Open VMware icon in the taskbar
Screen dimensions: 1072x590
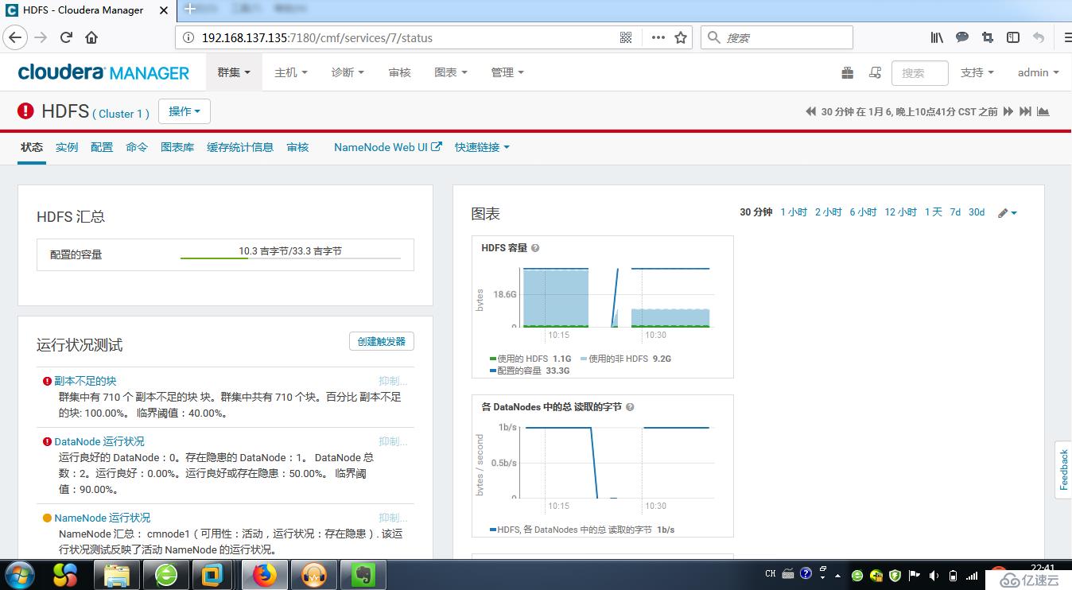click(215, 574)
